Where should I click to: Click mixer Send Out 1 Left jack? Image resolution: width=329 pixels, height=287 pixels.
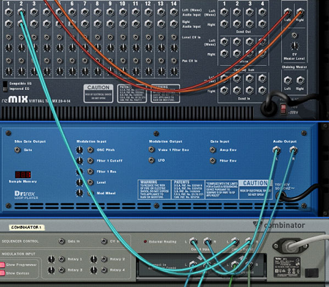[224, 12]
